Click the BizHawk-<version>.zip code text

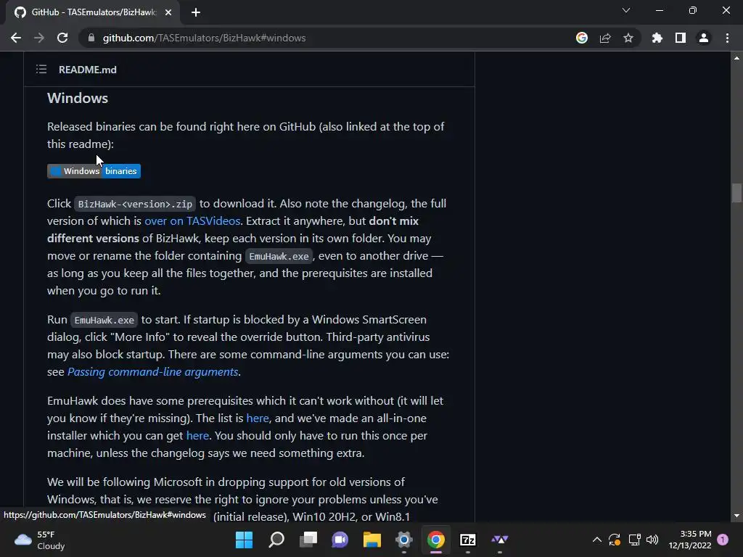coord(135,204)
